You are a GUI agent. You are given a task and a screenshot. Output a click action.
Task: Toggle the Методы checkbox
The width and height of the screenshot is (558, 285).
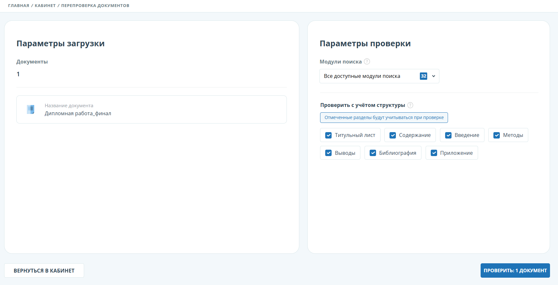pyautogui.click(x=497, y=135)
